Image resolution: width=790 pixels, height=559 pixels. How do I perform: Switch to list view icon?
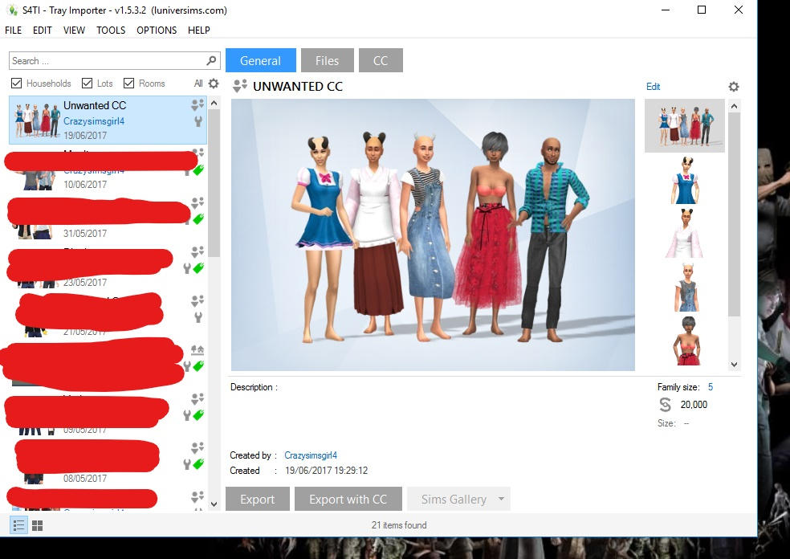pos(18,525)
